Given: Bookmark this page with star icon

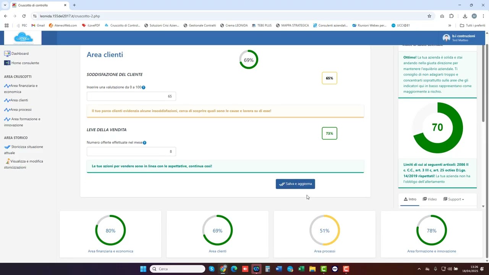Looking at the screenshot, I should (x=429, y=16).
